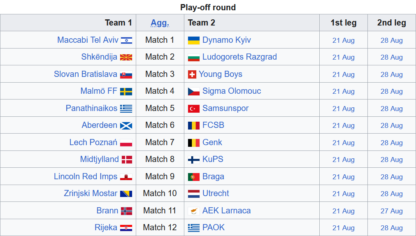Open the Slovan Bratislava team page
Screen dimensions: 416x236
coord(86,74)
